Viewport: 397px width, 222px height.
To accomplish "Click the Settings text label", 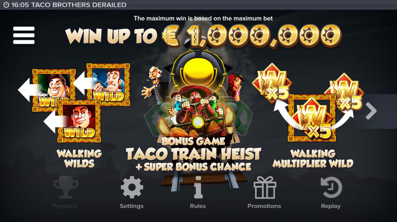I will click(x=132, y=206).
